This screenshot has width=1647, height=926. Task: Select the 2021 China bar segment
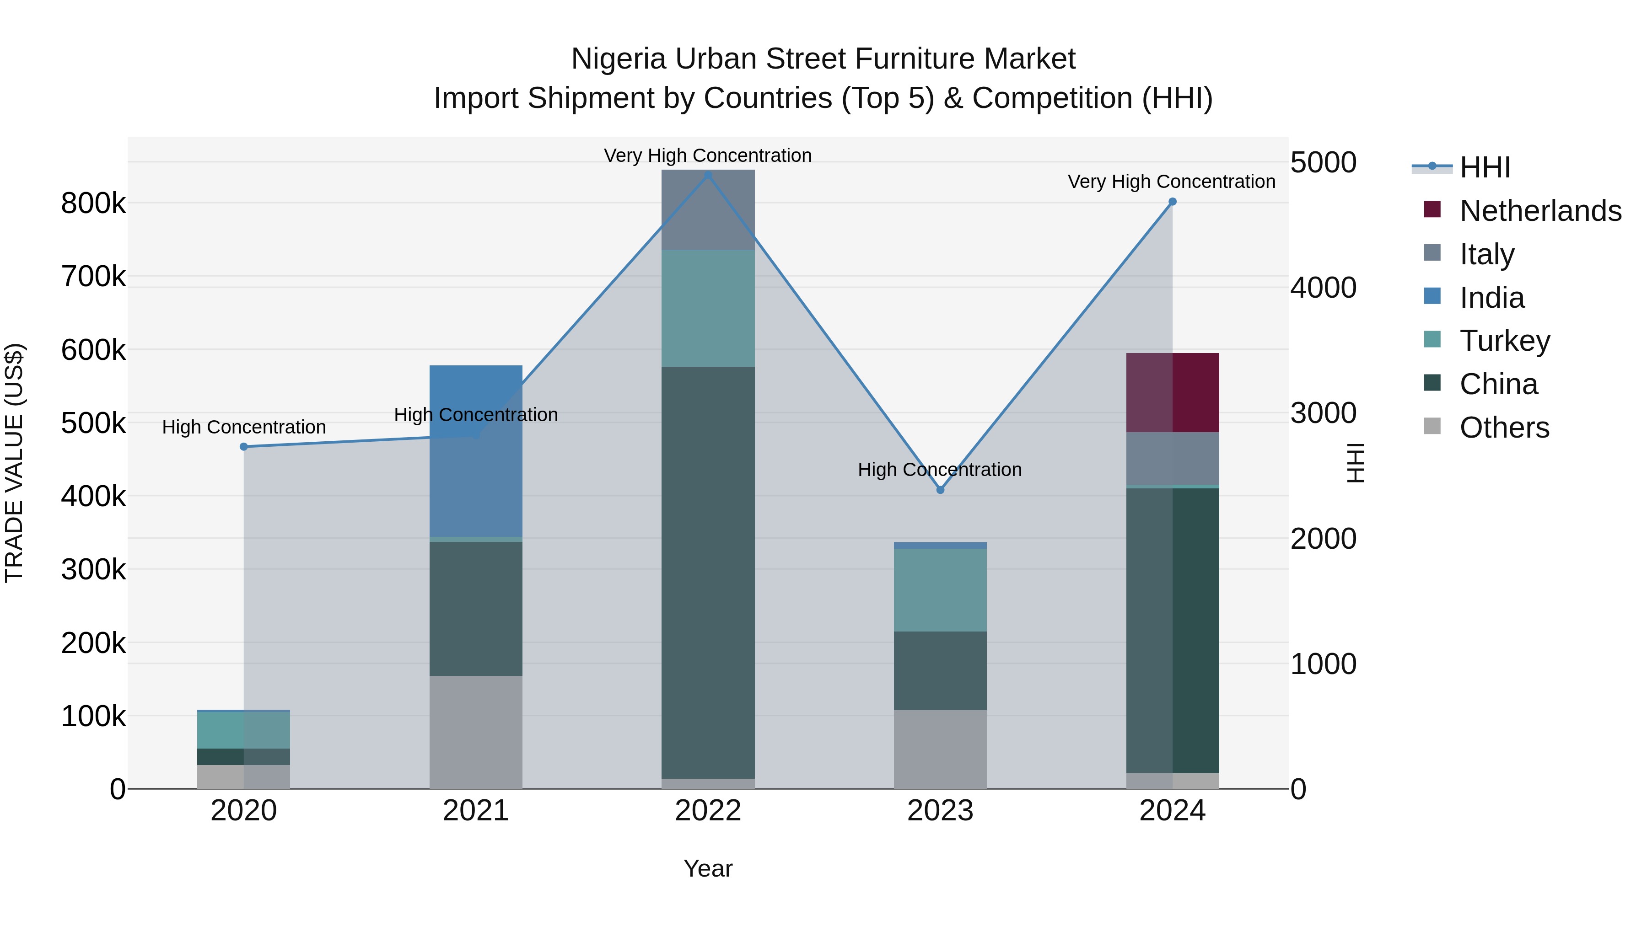click(x=476, y=609)
